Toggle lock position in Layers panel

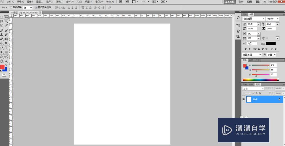tap(256, 93)
